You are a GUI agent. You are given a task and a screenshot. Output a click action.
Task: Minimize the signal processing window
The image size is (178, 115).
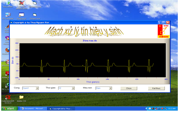[x=160, y=22]
